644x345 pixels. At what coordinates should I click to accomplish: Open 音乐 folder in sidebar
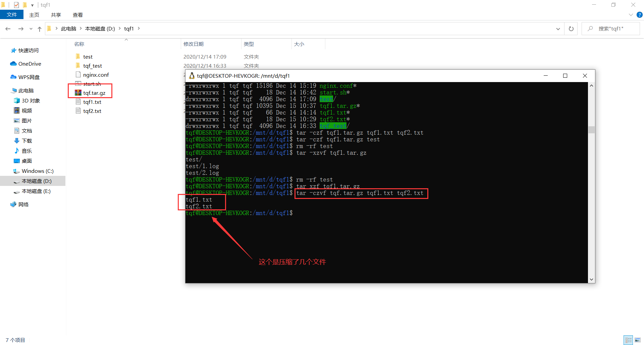pos(27,151)
